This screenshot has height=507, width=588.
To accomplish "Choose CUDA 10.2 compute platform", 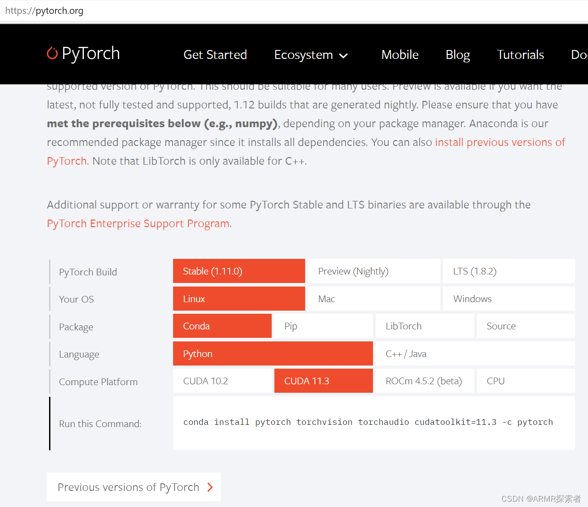I will 222,381.
